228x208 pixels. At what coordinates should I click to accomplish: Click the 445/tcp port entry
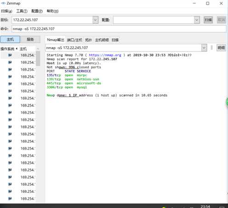(54, 83)
